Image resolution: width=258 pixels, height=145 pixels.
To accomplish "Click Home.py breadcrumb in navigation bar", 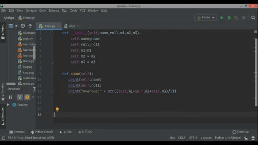I will coord(27,18).
